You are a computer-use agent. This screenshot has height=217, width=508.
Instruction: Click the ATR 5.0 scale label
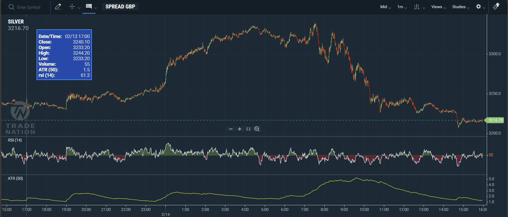[x=491, y=179]
